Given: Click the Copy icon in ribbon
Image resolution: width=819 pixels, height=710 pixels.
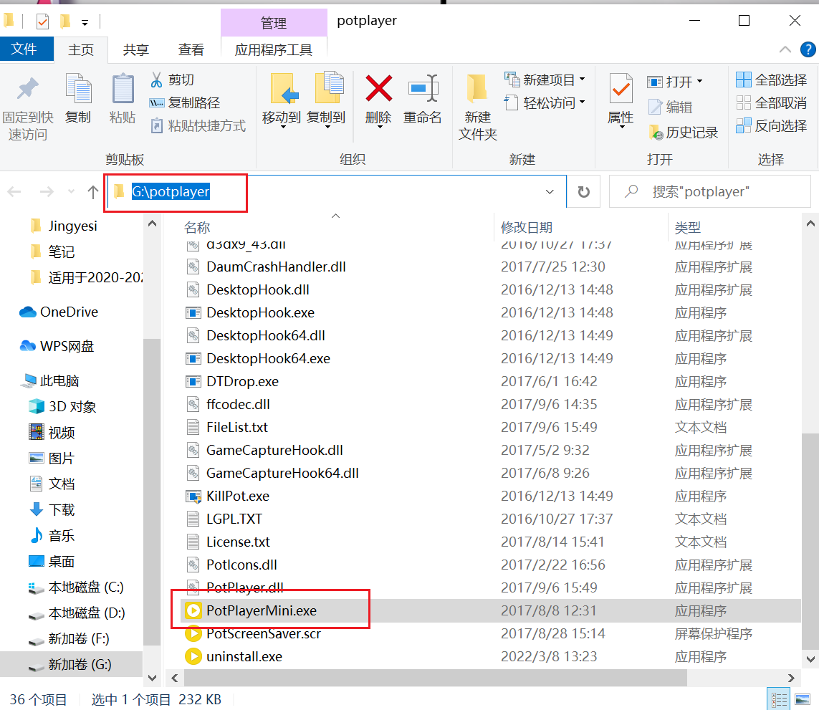Looking at the screenshot, I should click(x=78, y=88).
